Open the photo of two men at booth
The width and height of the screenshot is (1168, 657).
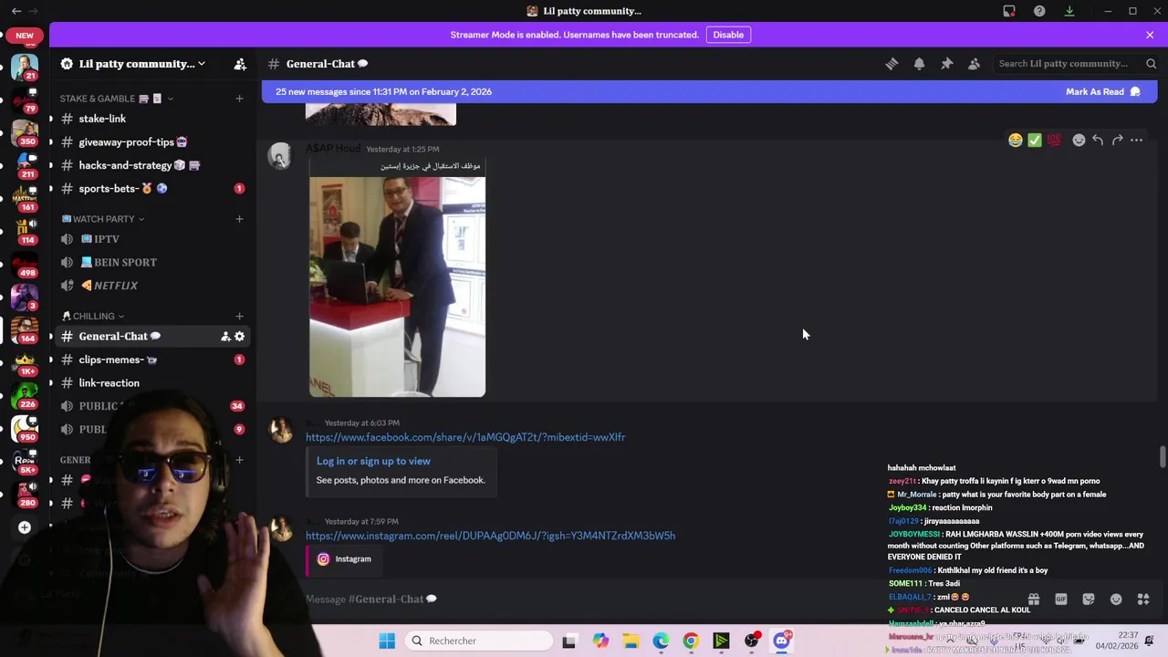click(397, 276)
